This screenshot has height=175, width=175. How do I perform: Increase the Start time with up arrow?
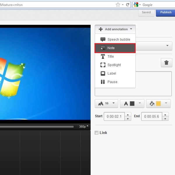point(128,115)
